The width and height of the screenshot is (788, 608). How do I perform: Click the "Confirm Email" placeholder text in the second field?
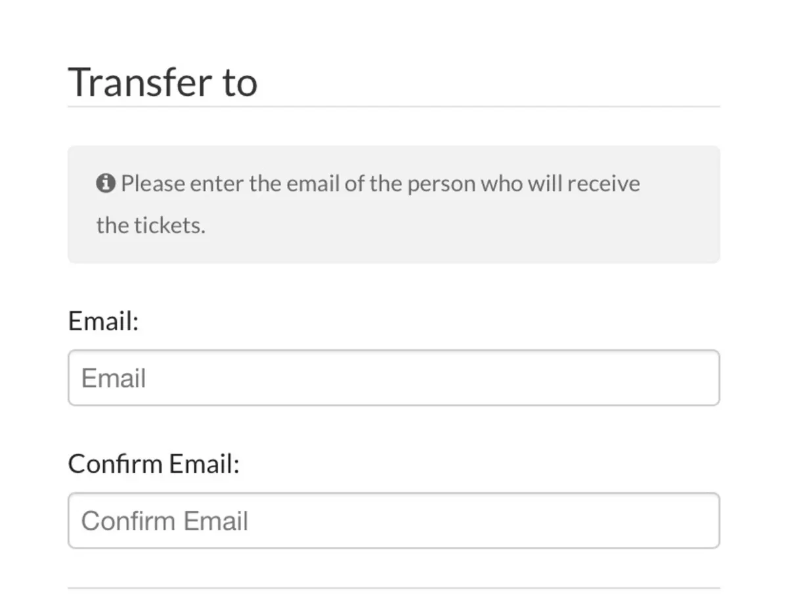(165, 521)
